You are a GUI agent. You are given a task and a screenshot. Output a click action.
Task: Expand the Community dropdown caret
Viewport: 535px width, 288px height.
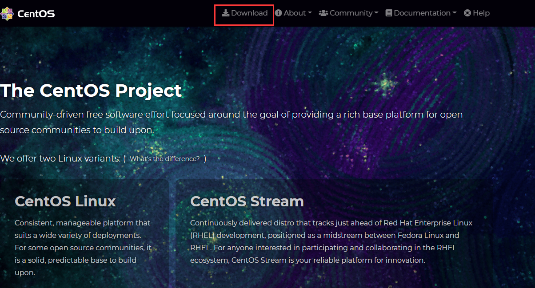(376, 13)
